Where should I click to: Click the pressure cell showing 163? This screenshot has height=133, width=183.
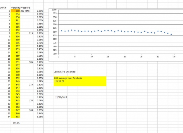[27, 110]
